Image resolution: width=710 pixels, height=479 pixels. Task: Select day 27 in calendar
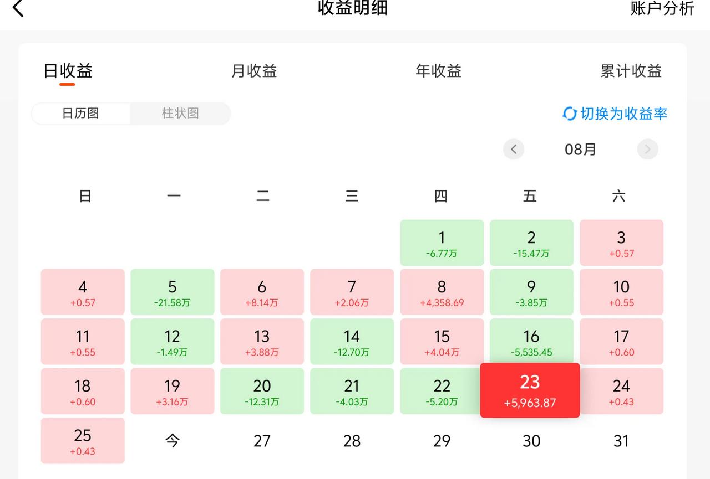[x=262, y=441]
